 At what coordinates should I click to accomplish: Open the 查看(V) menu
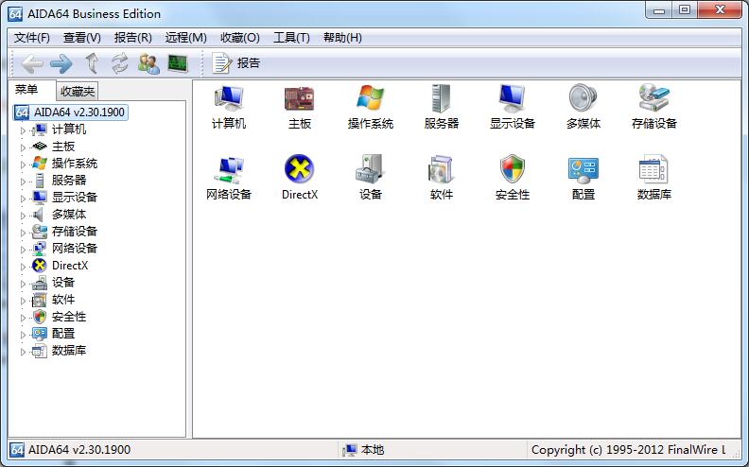coord(81,38)
